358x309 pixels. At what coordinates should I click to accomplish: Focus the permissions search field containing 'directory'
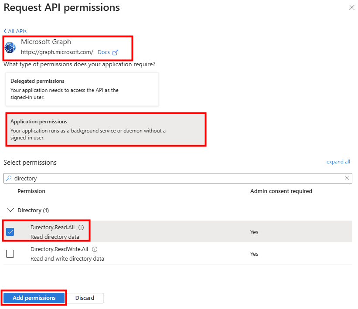(174, 178)
